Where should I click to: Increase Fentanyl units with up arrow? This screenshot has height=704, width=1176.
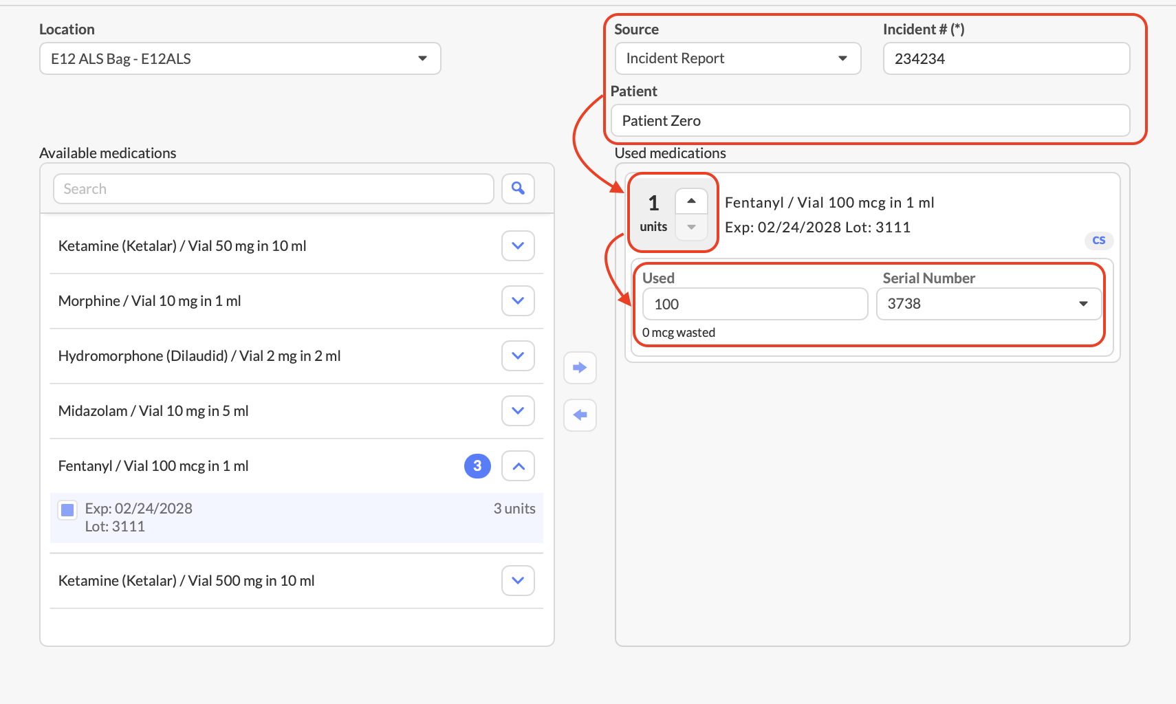(691, 201)
